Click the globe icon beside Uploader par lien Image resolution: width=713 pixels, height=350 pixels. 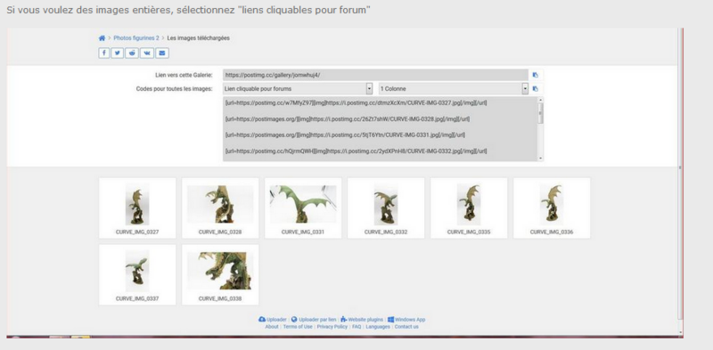pos(294,320)
